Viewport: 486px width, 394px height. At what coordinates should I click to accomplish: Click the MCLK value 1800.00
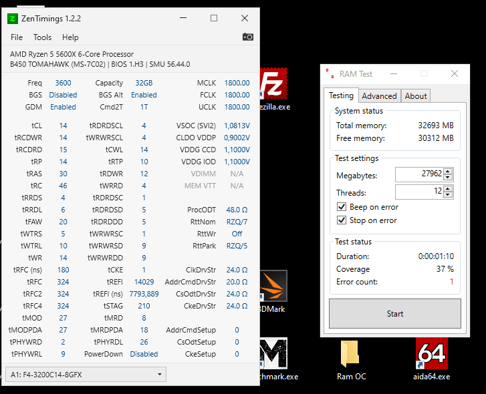[x=237, y=83]
